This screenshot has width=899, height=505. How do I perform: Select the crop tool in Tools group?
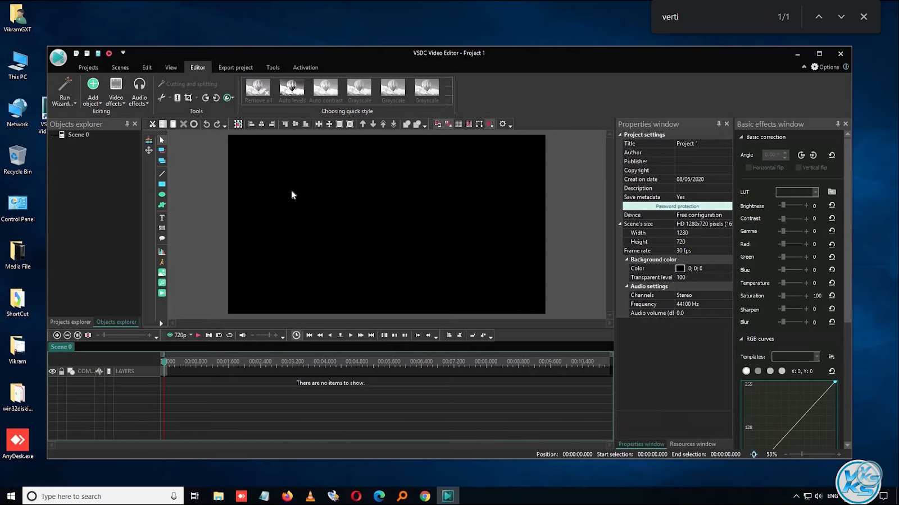point(188,98)
